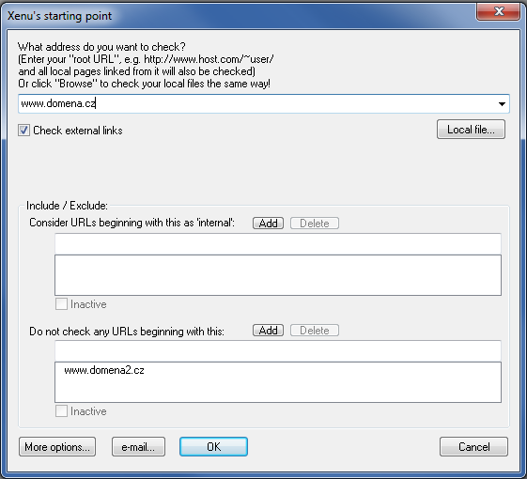Open the e-mail... settings
The image size is (527, 479).
pyautogui.click(x=138, y=447)
